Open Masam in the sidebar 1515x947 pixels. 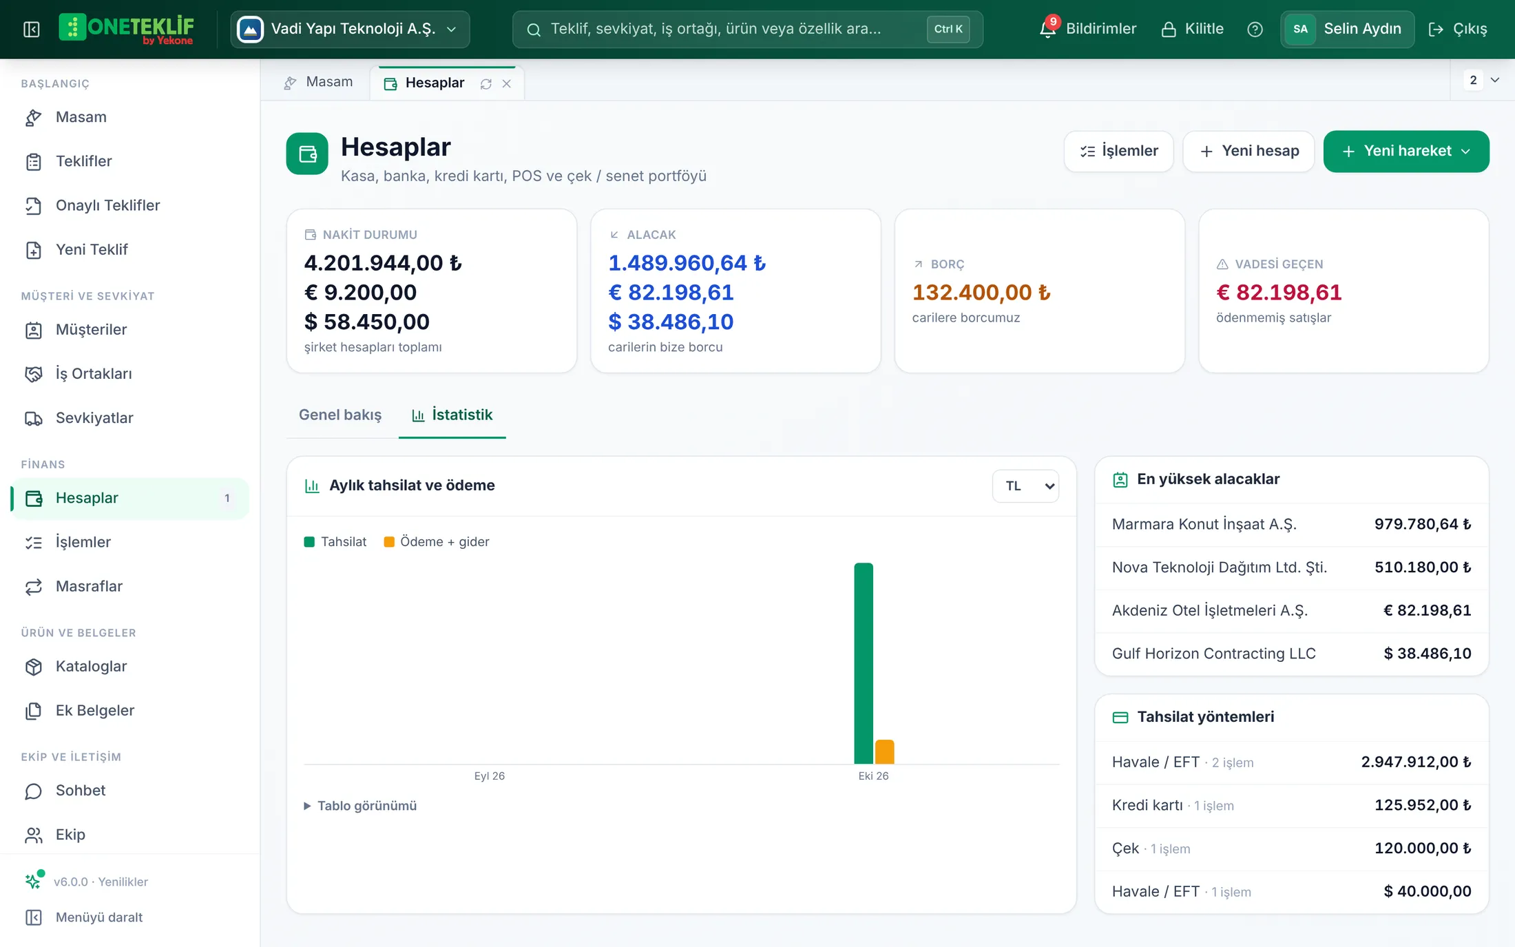click(130, 117)
